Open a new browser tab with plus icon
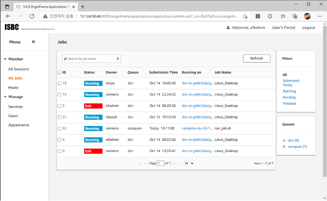This screenshot has height=201, width=327. [x=83, y=7]
